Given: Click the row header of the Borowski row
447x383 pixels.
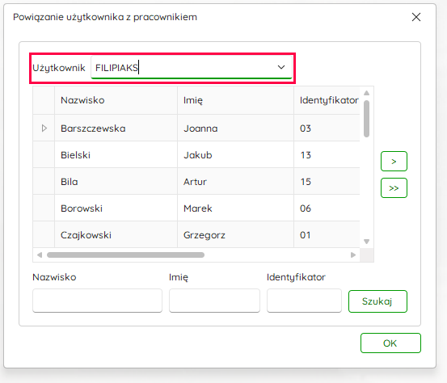Looking at the screenshot, I should [44, 208].
